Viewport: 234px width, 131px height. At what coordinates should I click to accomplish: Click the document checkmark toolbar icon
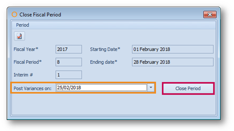(19, 36)
